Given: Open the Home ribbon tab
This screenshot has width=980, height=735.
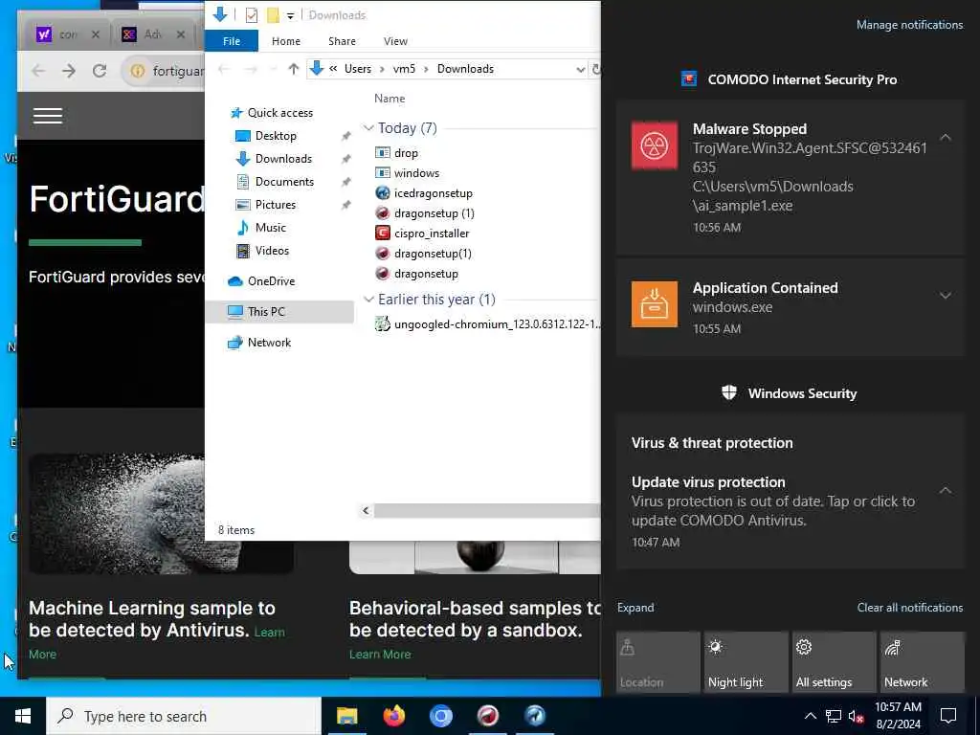Looking at the screenshot, I should coord(286,41).
